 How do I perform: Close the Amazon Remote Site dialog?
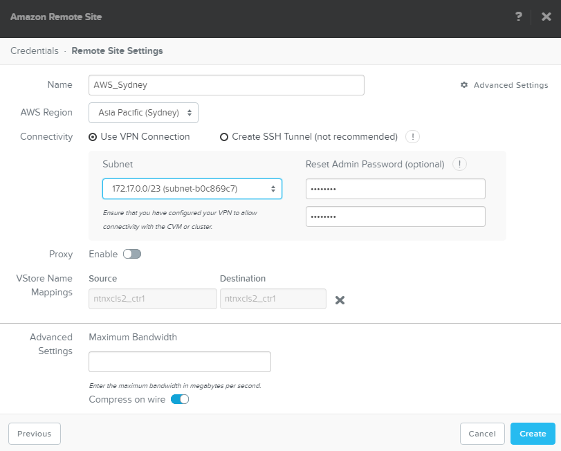(546, 17)
